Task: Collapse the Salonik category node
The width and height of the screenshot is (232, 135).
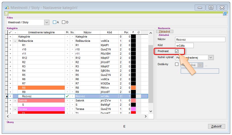Action: pyautogui.click(x=15, y=100)
